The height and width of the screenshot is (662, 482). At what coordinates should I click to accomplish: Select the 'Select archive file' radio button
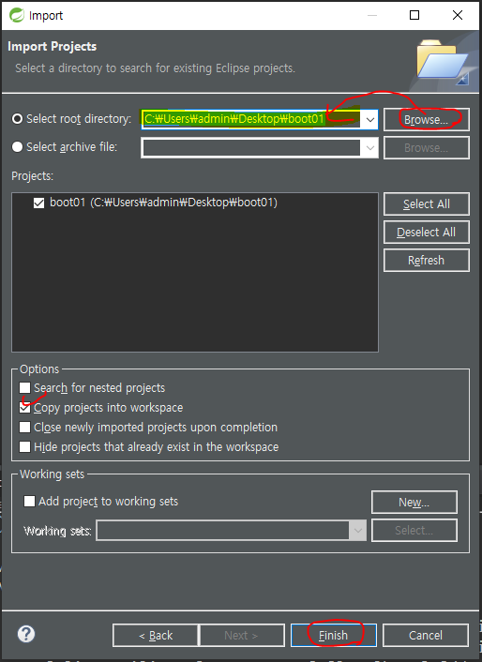click(17, 147)
